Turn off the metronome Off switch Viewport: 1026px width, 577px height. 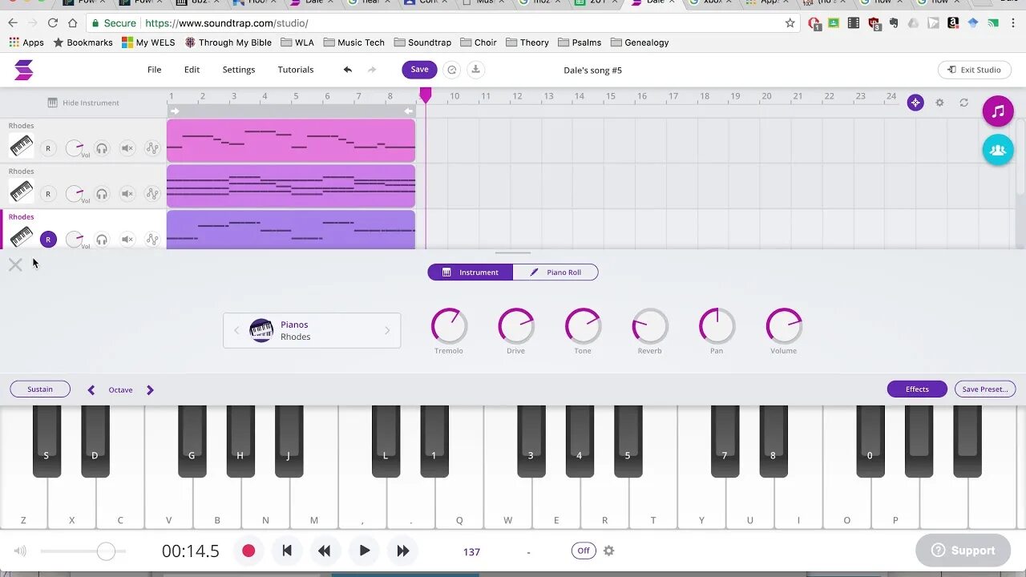click(583, 551)
